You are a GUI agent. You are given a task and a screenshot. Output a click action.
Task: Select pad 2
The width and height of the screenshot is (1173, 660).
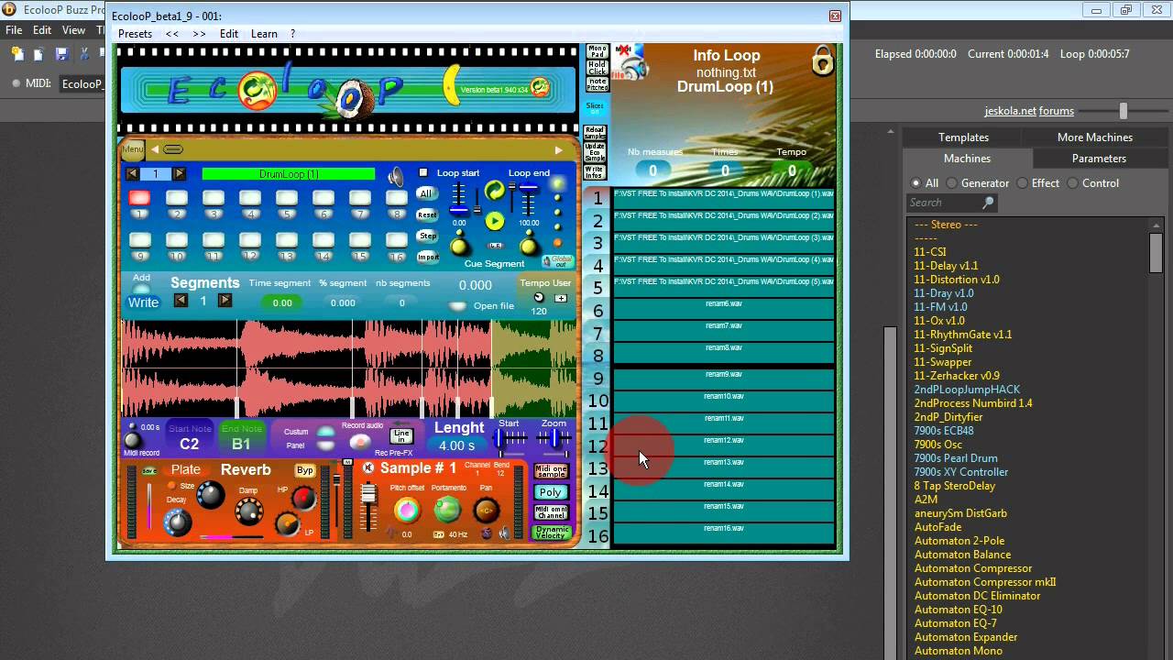(x=177, y=198)
